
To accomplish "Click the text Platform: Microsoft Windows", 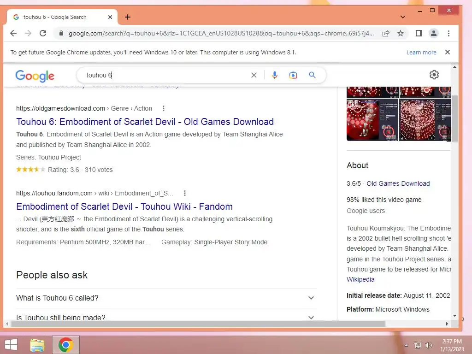I will 388,309.
